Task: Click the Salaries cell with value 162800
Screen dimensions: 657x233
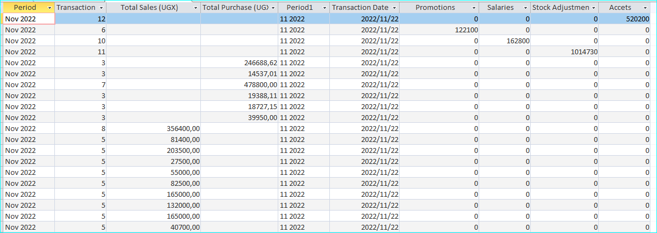Action: tap(504, 41)
